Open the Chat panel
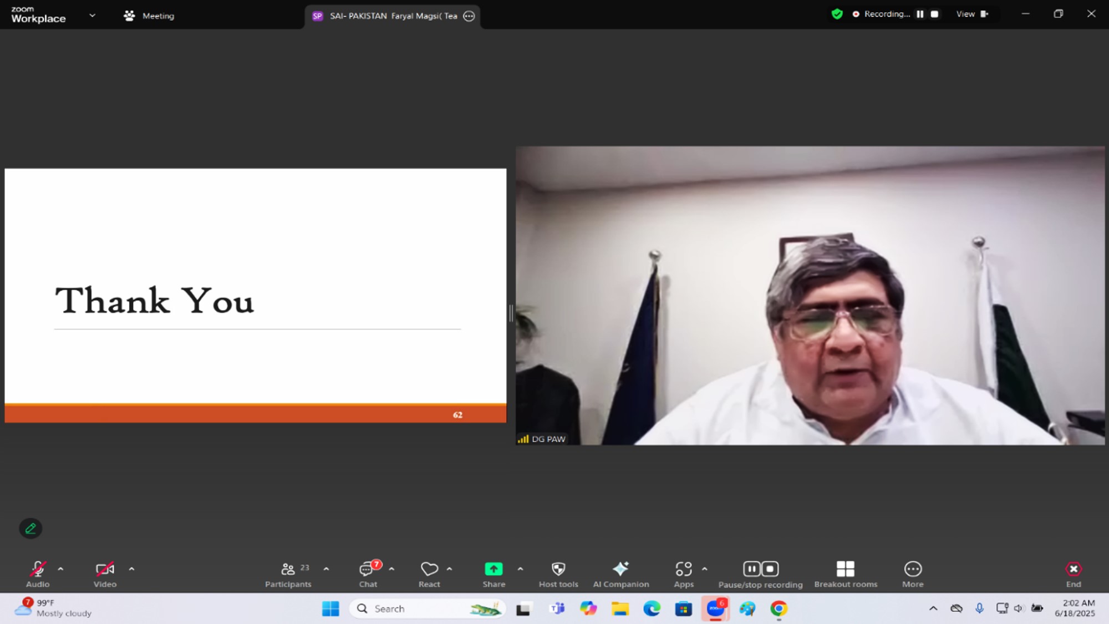 (x=368, y=574)
